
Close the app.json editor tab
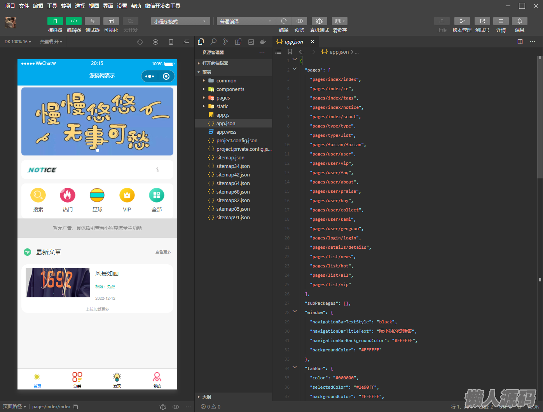pyautogui.click(x=313, y=42)
